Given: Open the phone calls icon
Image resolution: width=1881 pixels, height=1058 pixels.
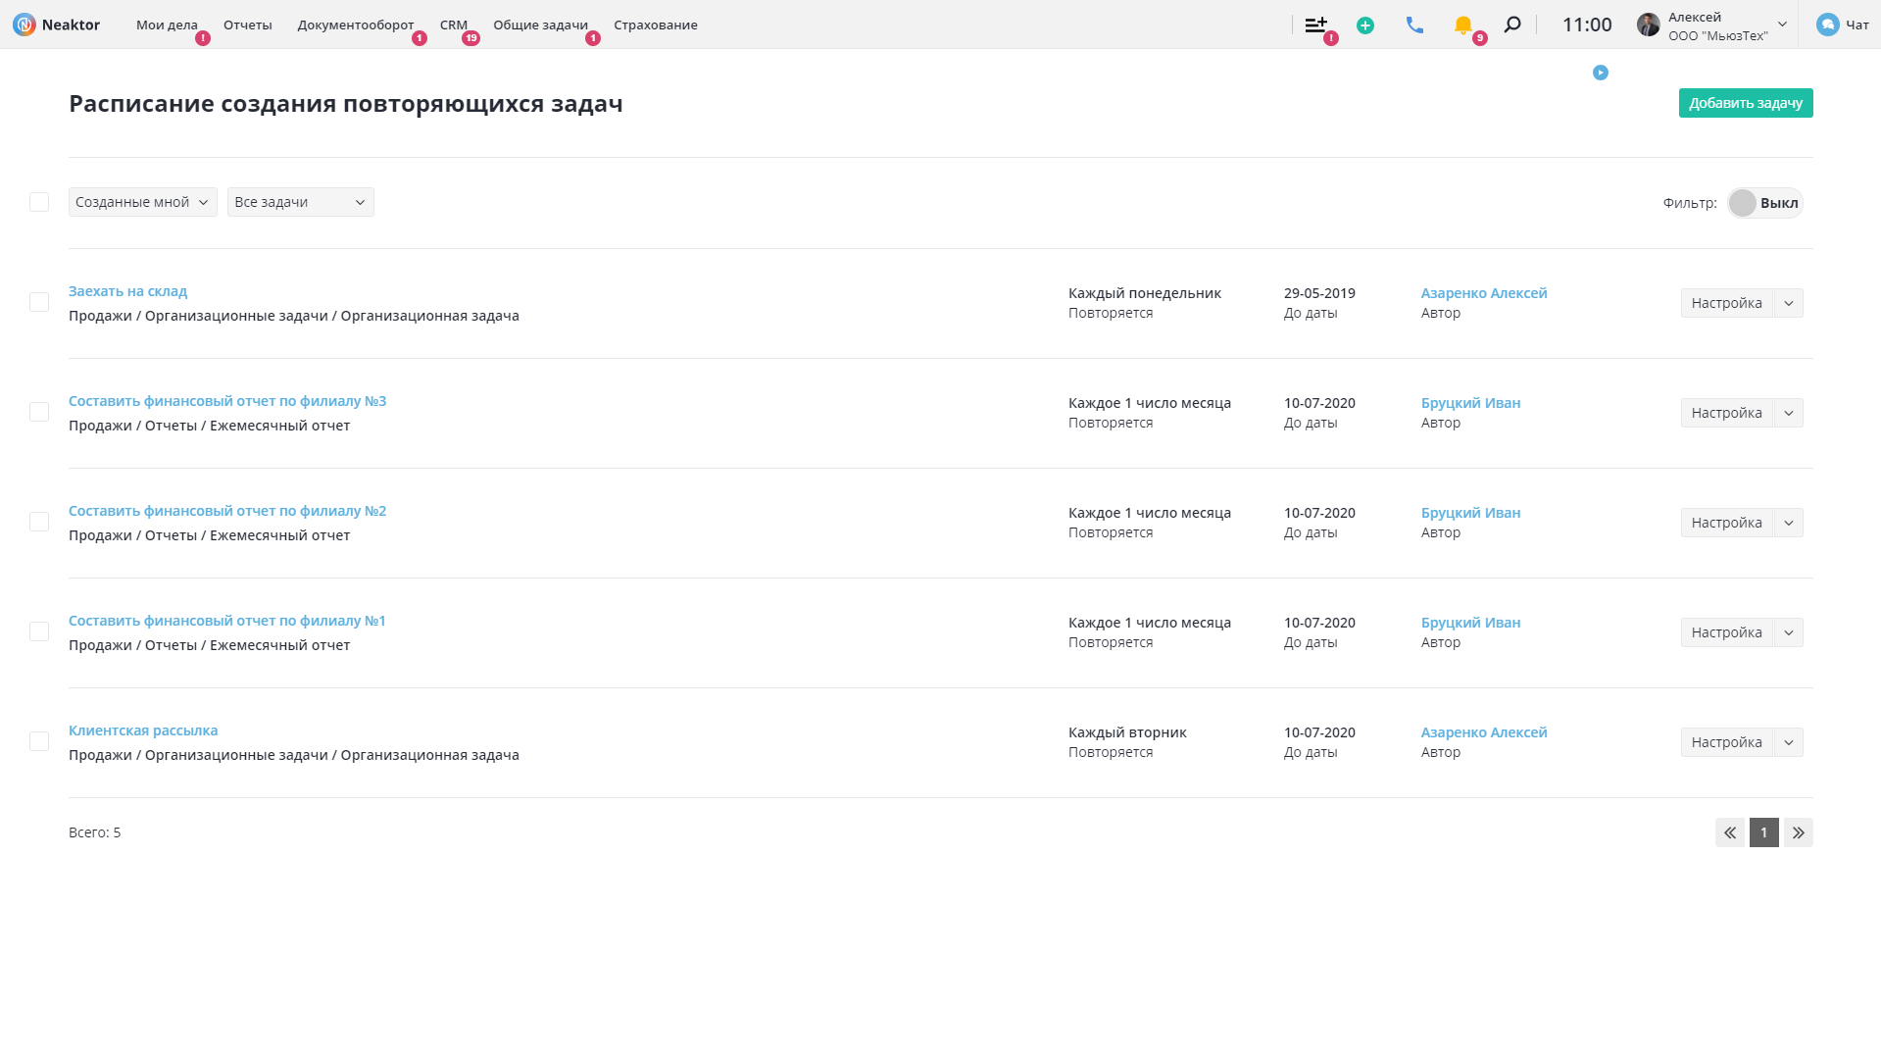Looking at the screenshot, I should pos(1413,25).
